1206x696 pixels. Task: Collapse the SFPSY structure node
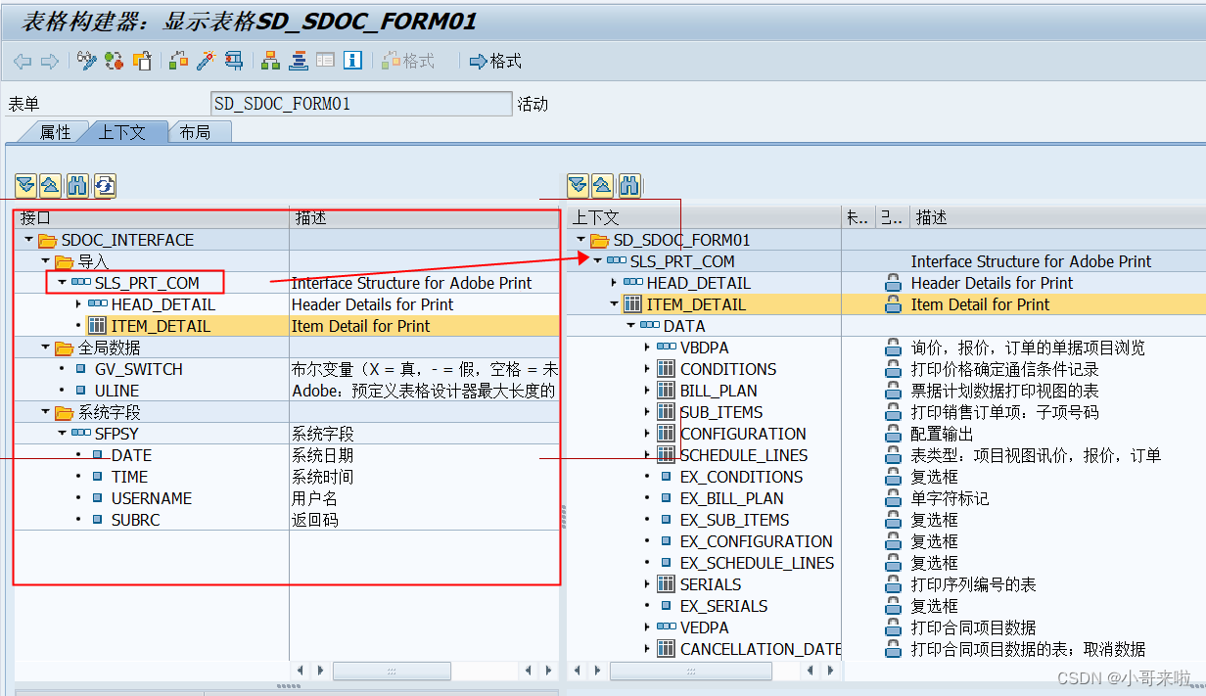[62, 434]
